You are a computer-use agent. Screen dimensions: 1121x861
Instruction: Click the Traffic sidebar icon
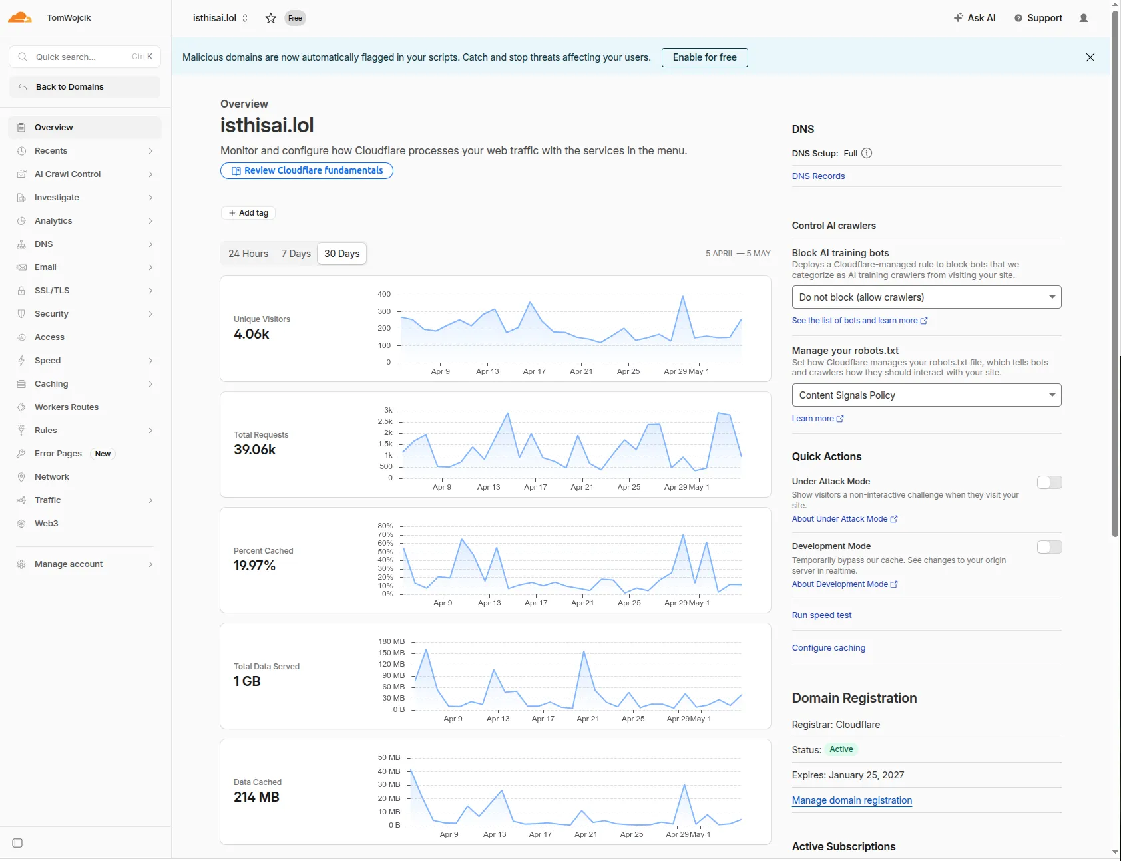[21, 500]
